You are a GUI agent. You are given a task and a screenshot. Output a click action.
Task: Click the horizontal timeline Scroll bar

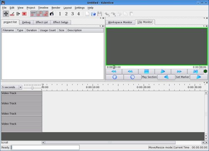click(x=110, y=143)
